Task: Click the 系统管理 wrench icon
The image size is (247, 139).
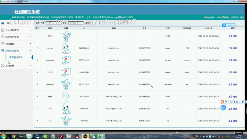Action: (2, 66)
